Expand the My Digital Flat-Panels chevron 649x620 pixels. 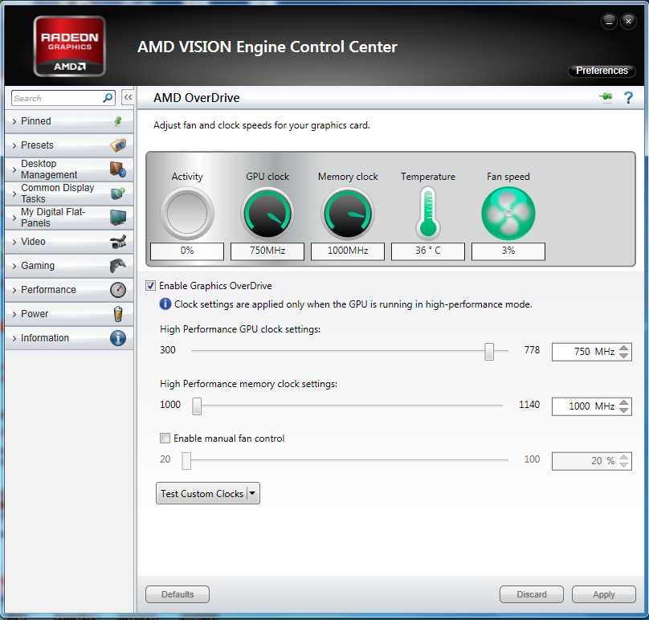[x=14, y=218]
